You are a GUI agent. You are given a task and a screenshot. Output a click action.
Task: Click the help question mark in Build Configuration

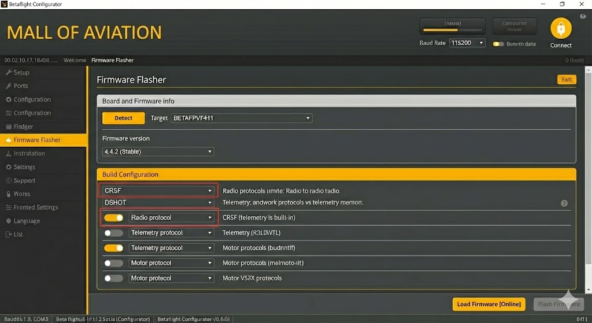pos(564,203)
